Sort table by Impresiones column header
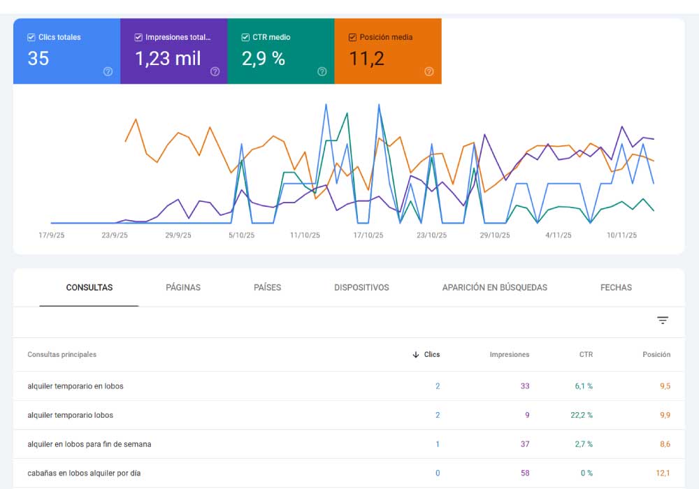This screenshot has width=699, height=489. [x=509, y=355]
